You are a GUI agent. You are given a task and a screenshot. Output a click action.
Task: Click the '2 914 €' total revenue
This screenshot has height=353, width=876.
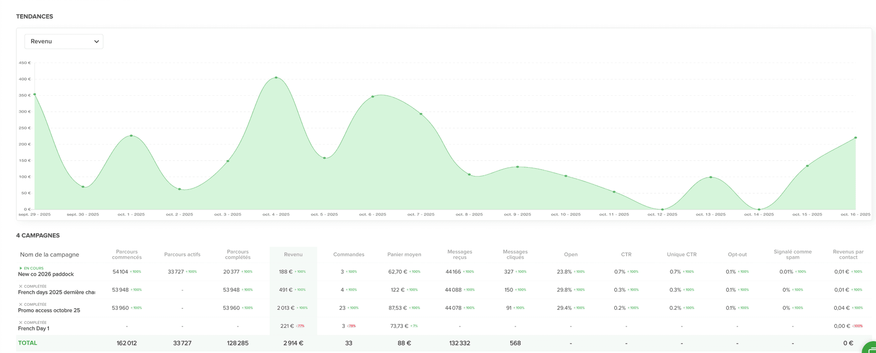coord(293,343)
